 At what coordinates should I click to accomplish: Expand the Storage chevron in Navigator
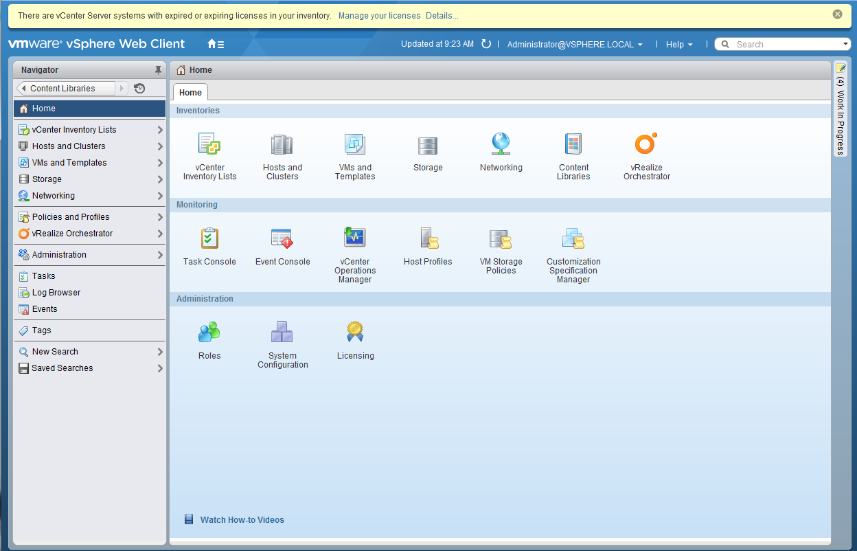[160, 179]
